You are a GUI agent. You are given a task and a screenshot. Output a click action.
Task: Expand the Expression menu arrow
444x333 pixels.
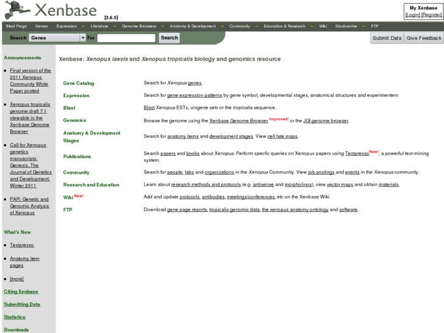pyautogui.click(x=83, y=26)
